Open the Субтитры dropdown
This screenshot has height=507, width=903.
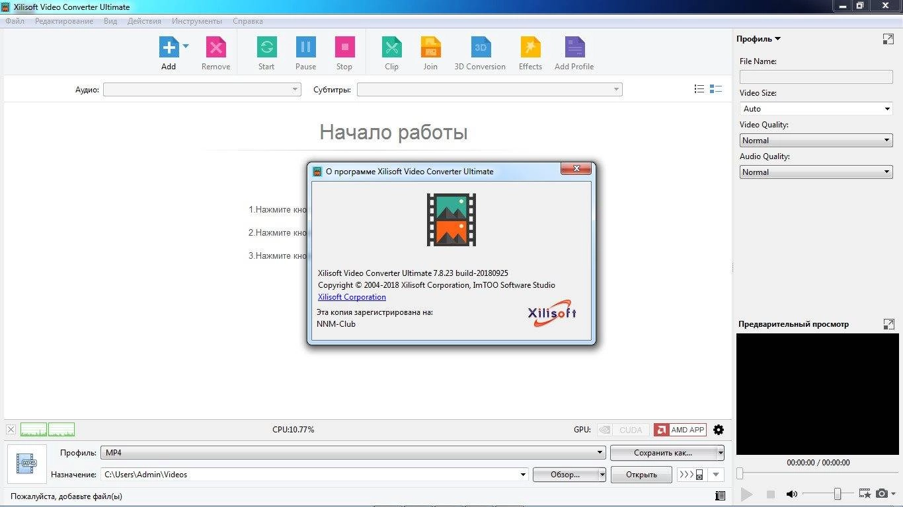tap(489, 89)
